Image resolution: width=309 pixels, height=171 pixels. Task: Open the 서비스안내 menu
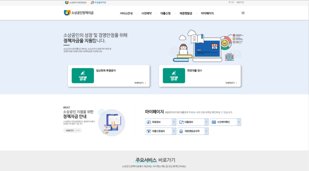pos(126,13)
